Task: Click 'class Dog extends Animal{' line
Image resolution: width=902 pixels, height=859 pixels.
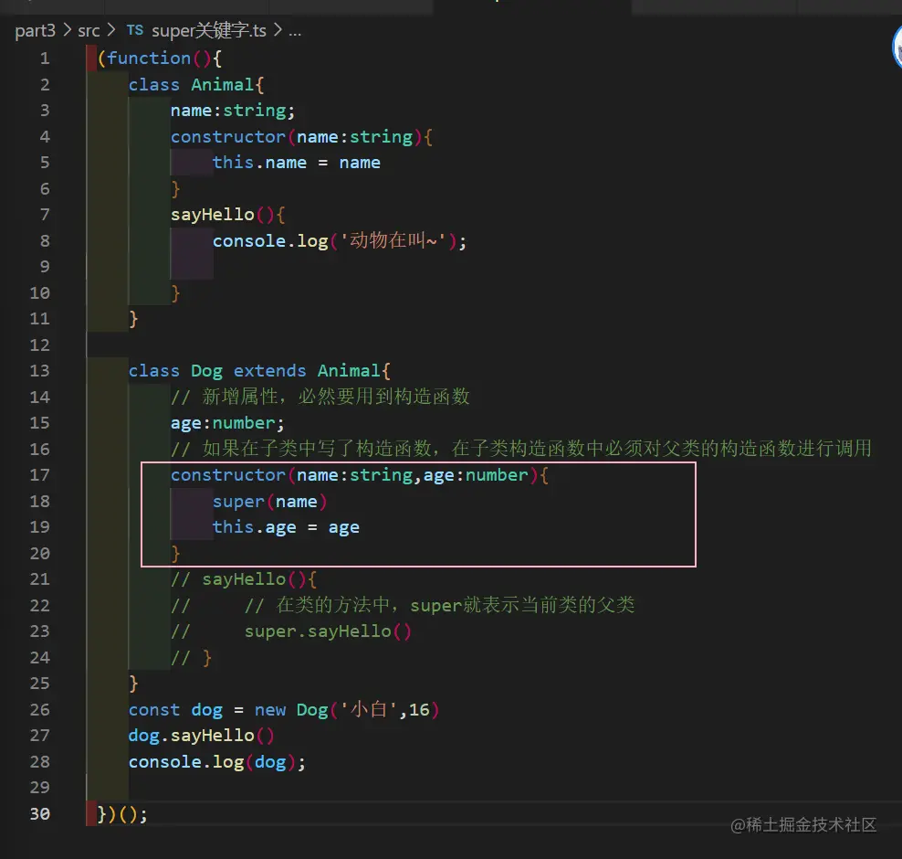Action: pyautogui.click(x=259, y=371)
